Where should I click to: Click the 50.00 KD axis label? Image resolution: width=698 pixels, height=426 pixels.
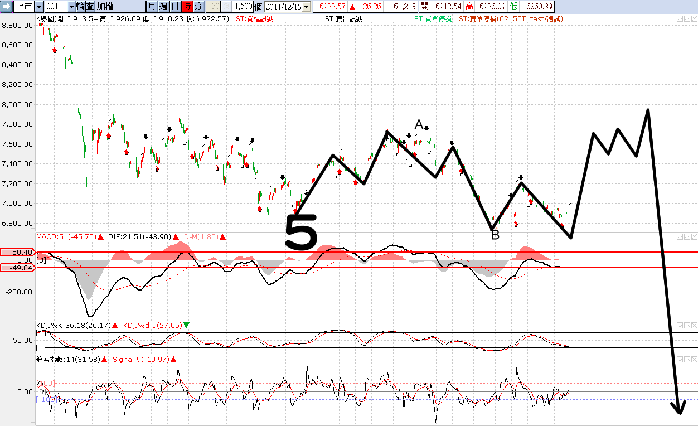pos(23,340)
